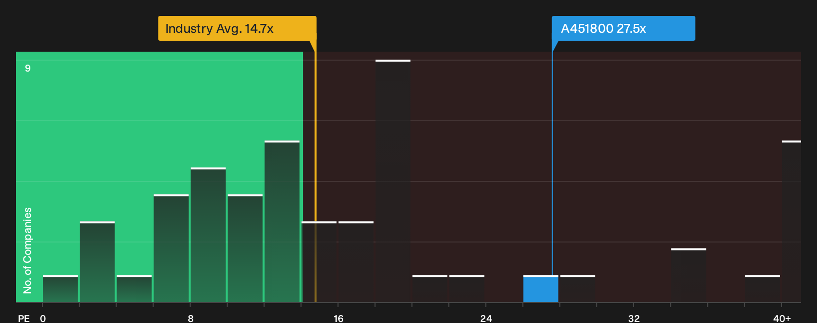This screenshot has width=817, height=323.
Task: Click the bar at PE 0 to 2
Action: 60,289
